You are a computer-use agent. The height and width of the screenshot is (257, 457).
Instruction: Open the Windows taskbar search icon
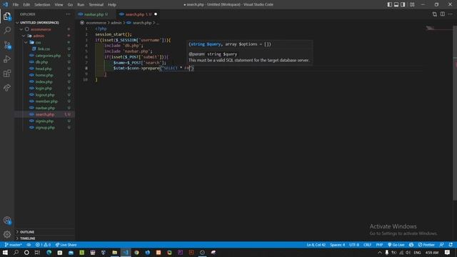[16, 252]
